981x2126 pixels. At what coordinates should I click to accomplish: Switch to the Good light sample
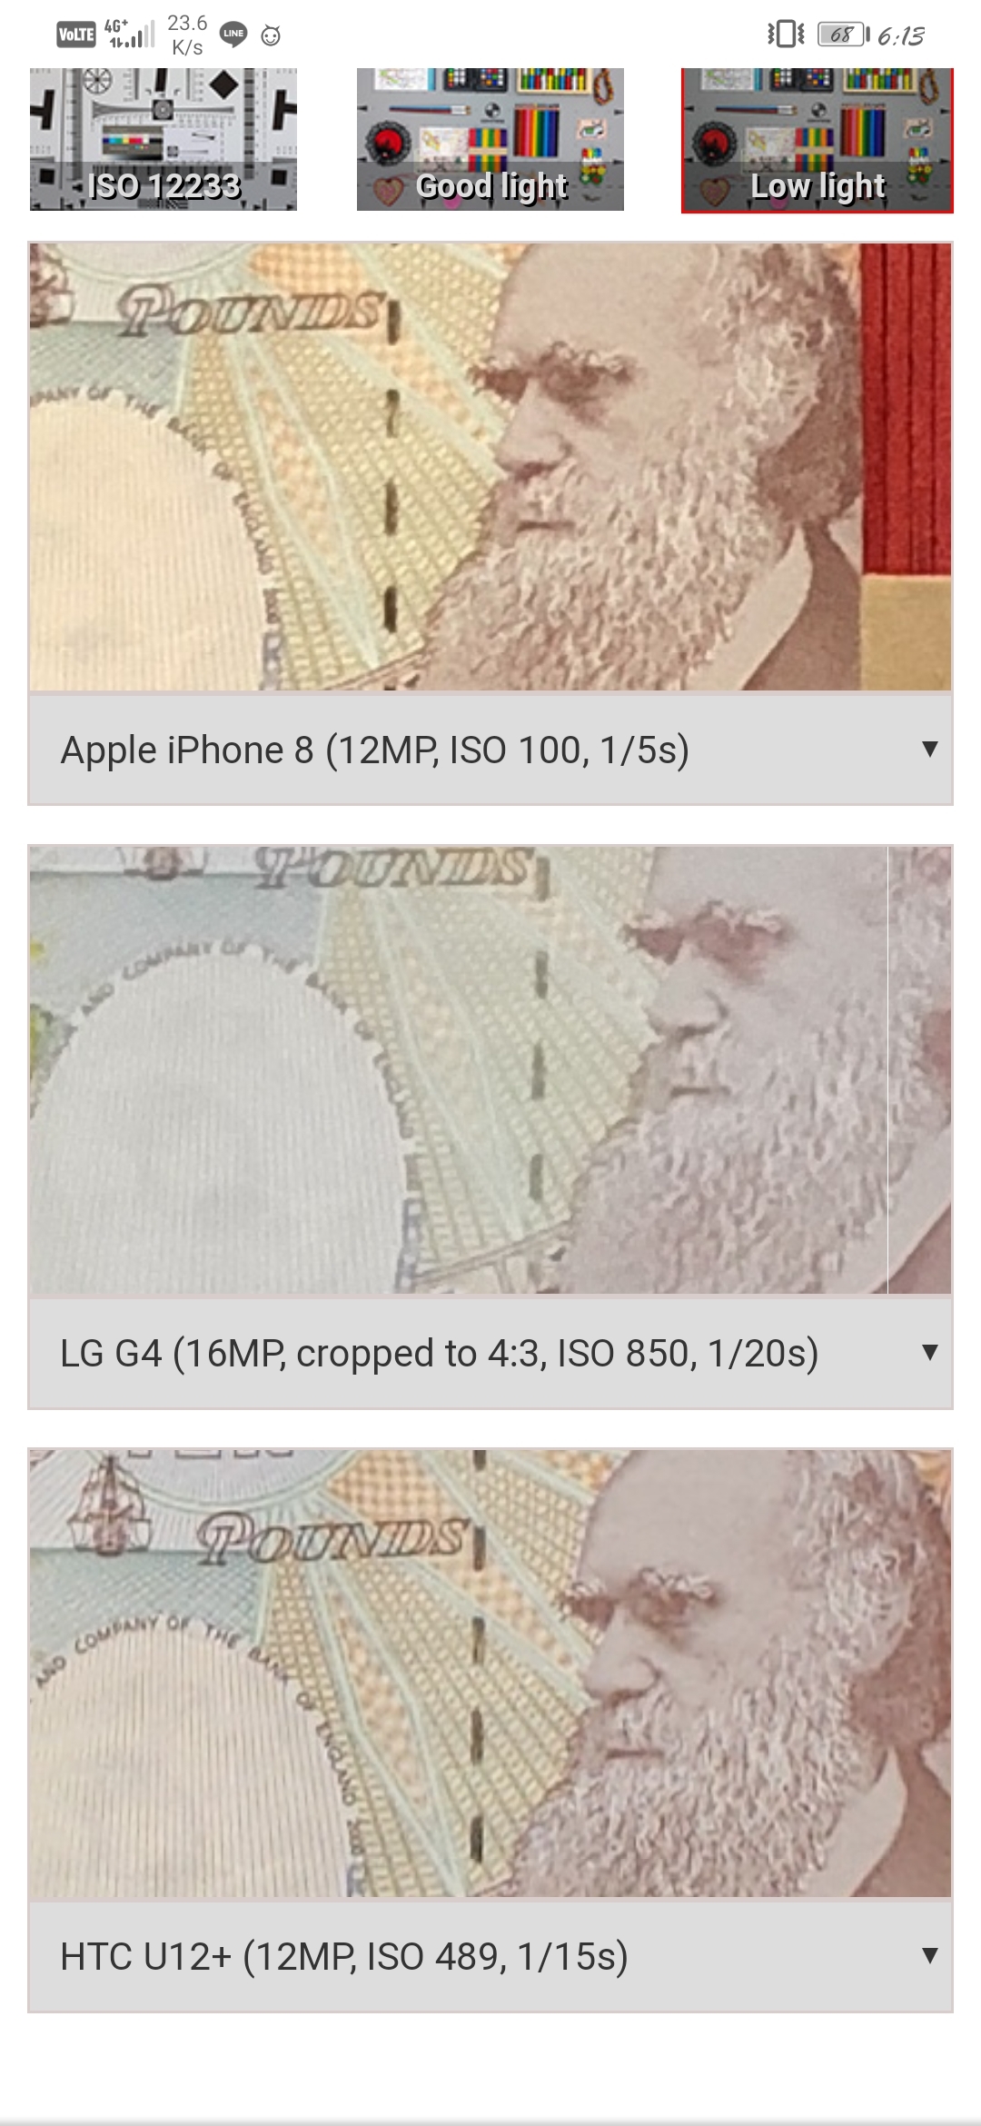pos(490,139)
